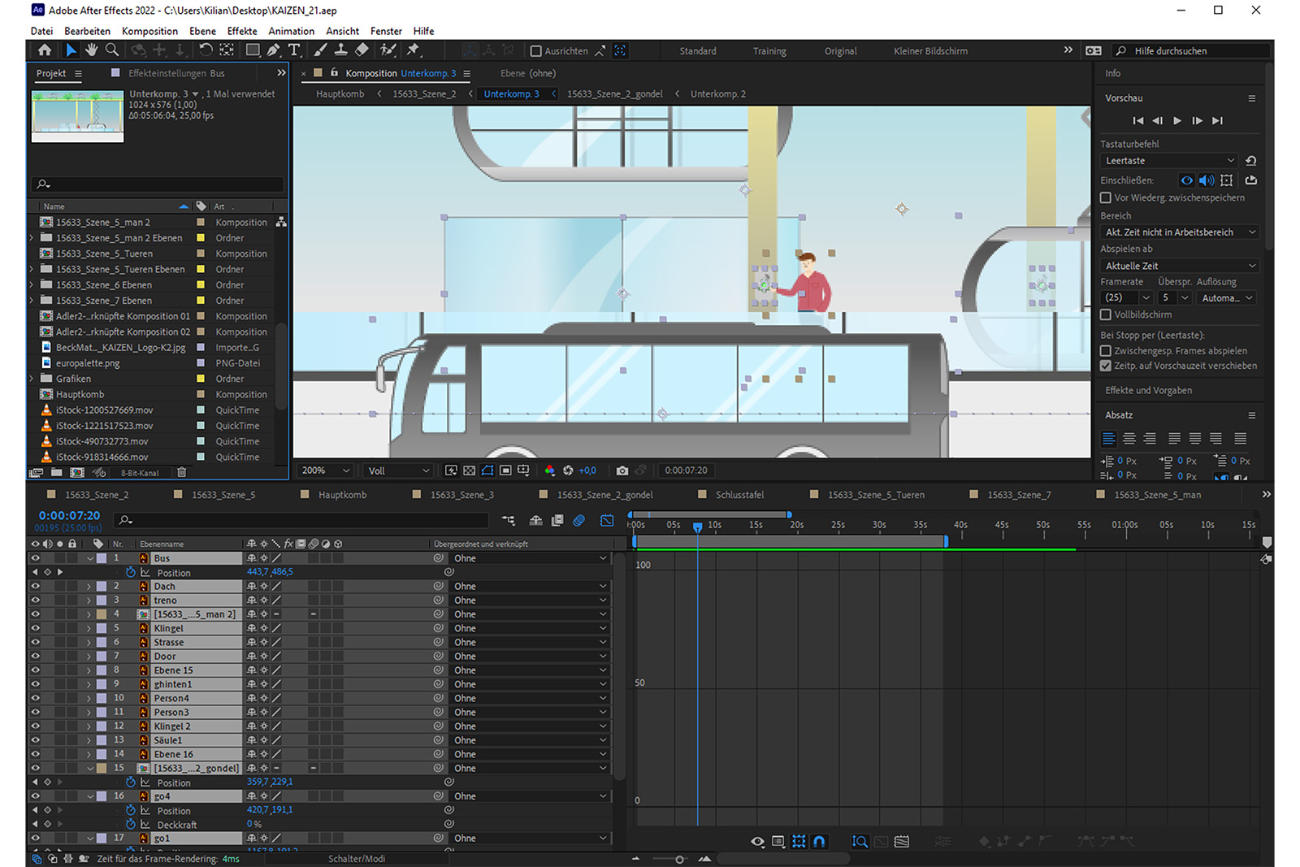This screenshot has width=1300, height=867.
Task: Open the Animation menu
Action: click(x=291, y=31)
